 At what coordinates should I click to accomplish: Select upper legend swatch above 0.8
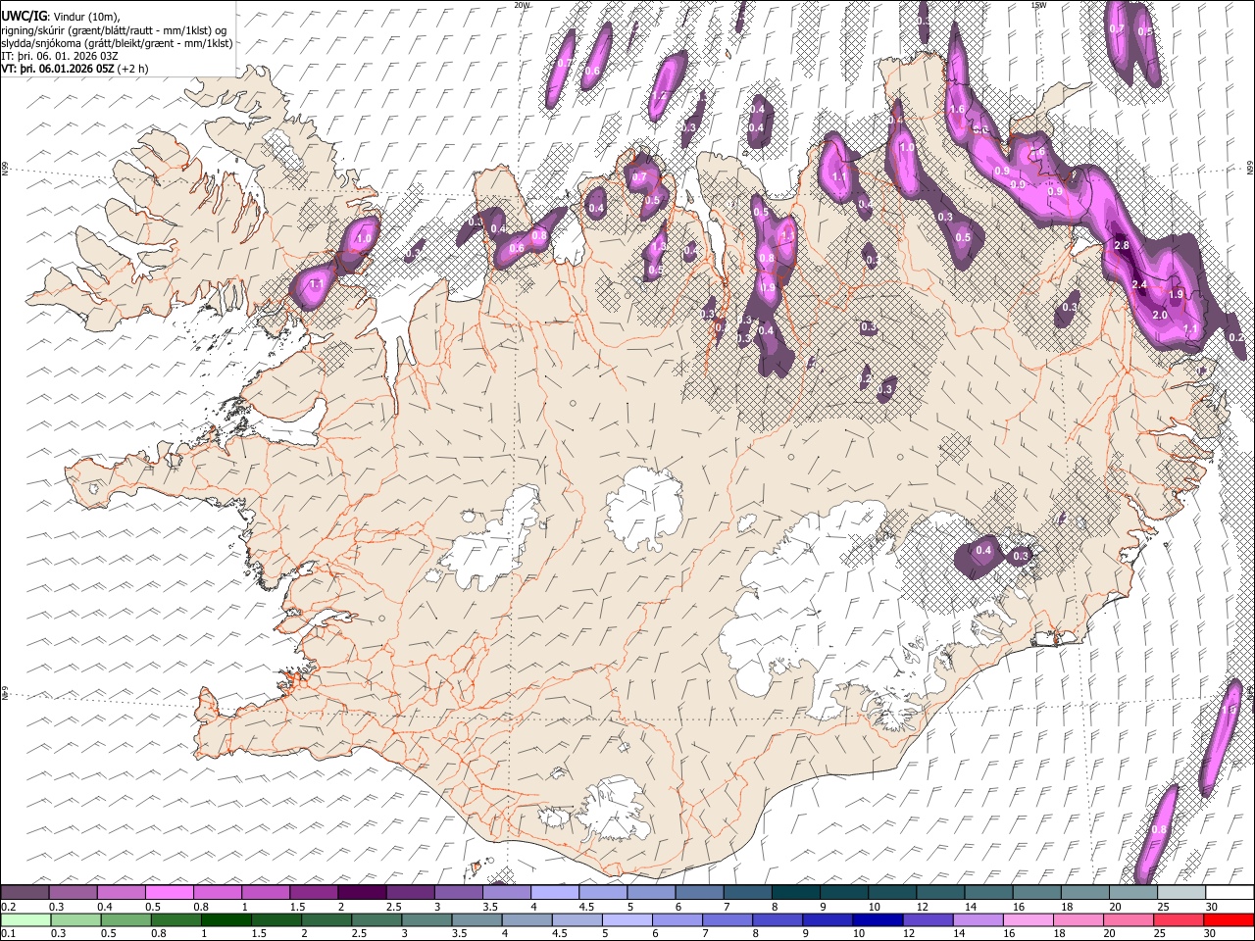(x=217, y=893)
